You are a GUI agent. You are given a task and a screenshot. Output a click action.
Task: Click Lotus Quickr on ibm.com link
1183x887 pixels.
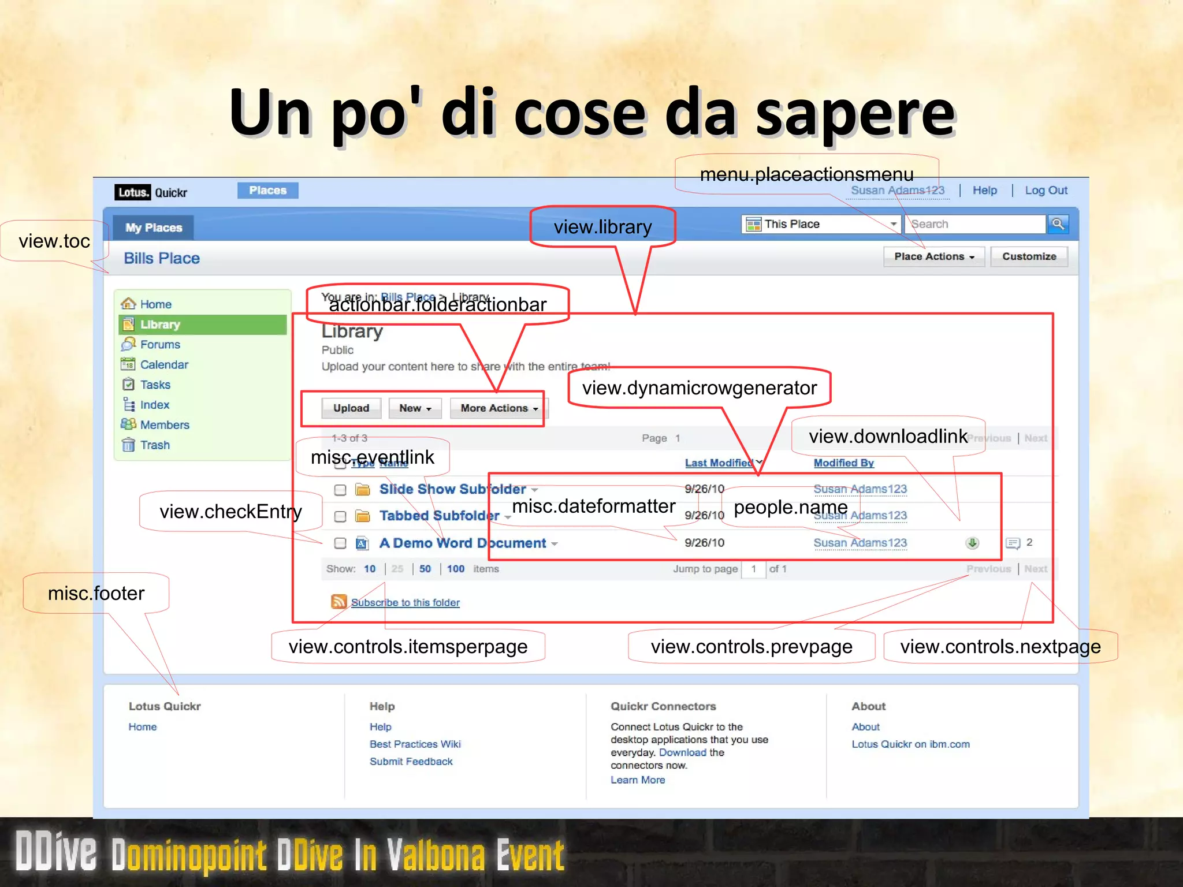(911, 744)
